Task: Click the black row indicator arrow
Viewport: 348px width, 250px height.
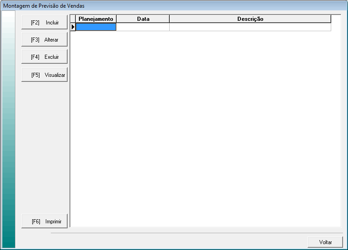Action: pos(73,27)
